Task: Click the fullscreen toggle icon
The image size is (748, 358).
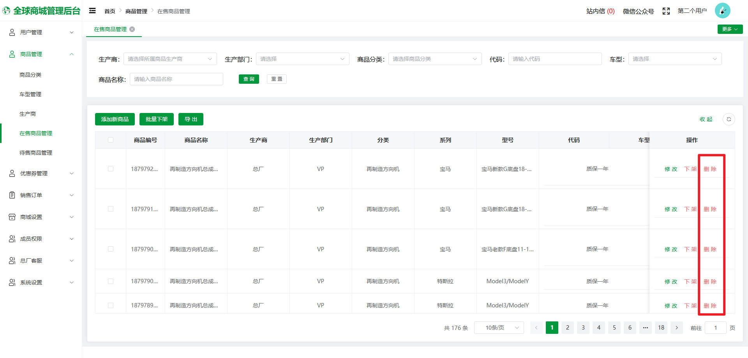Action: click(666, 11)
